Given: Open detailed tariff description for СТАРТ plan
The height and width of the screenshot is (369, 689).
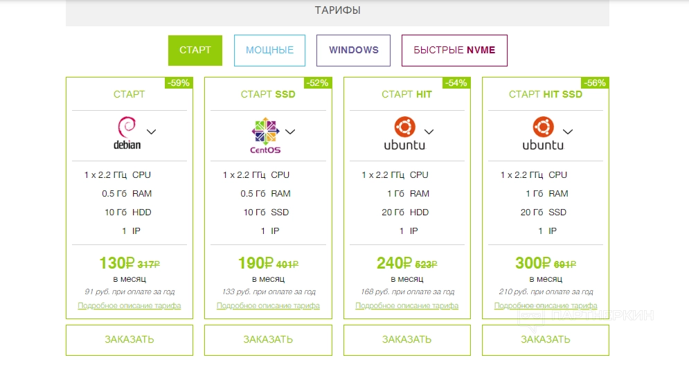Looking at the screenshot, I should point(129,305).
